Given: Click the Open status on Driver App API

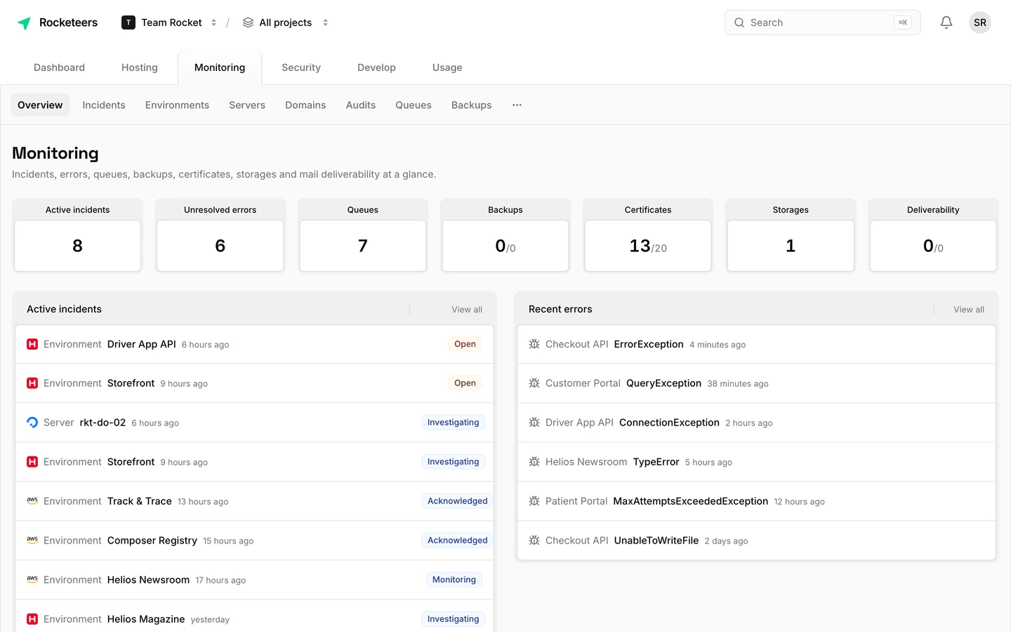Looking at the screenshot, I should point(465,344).
